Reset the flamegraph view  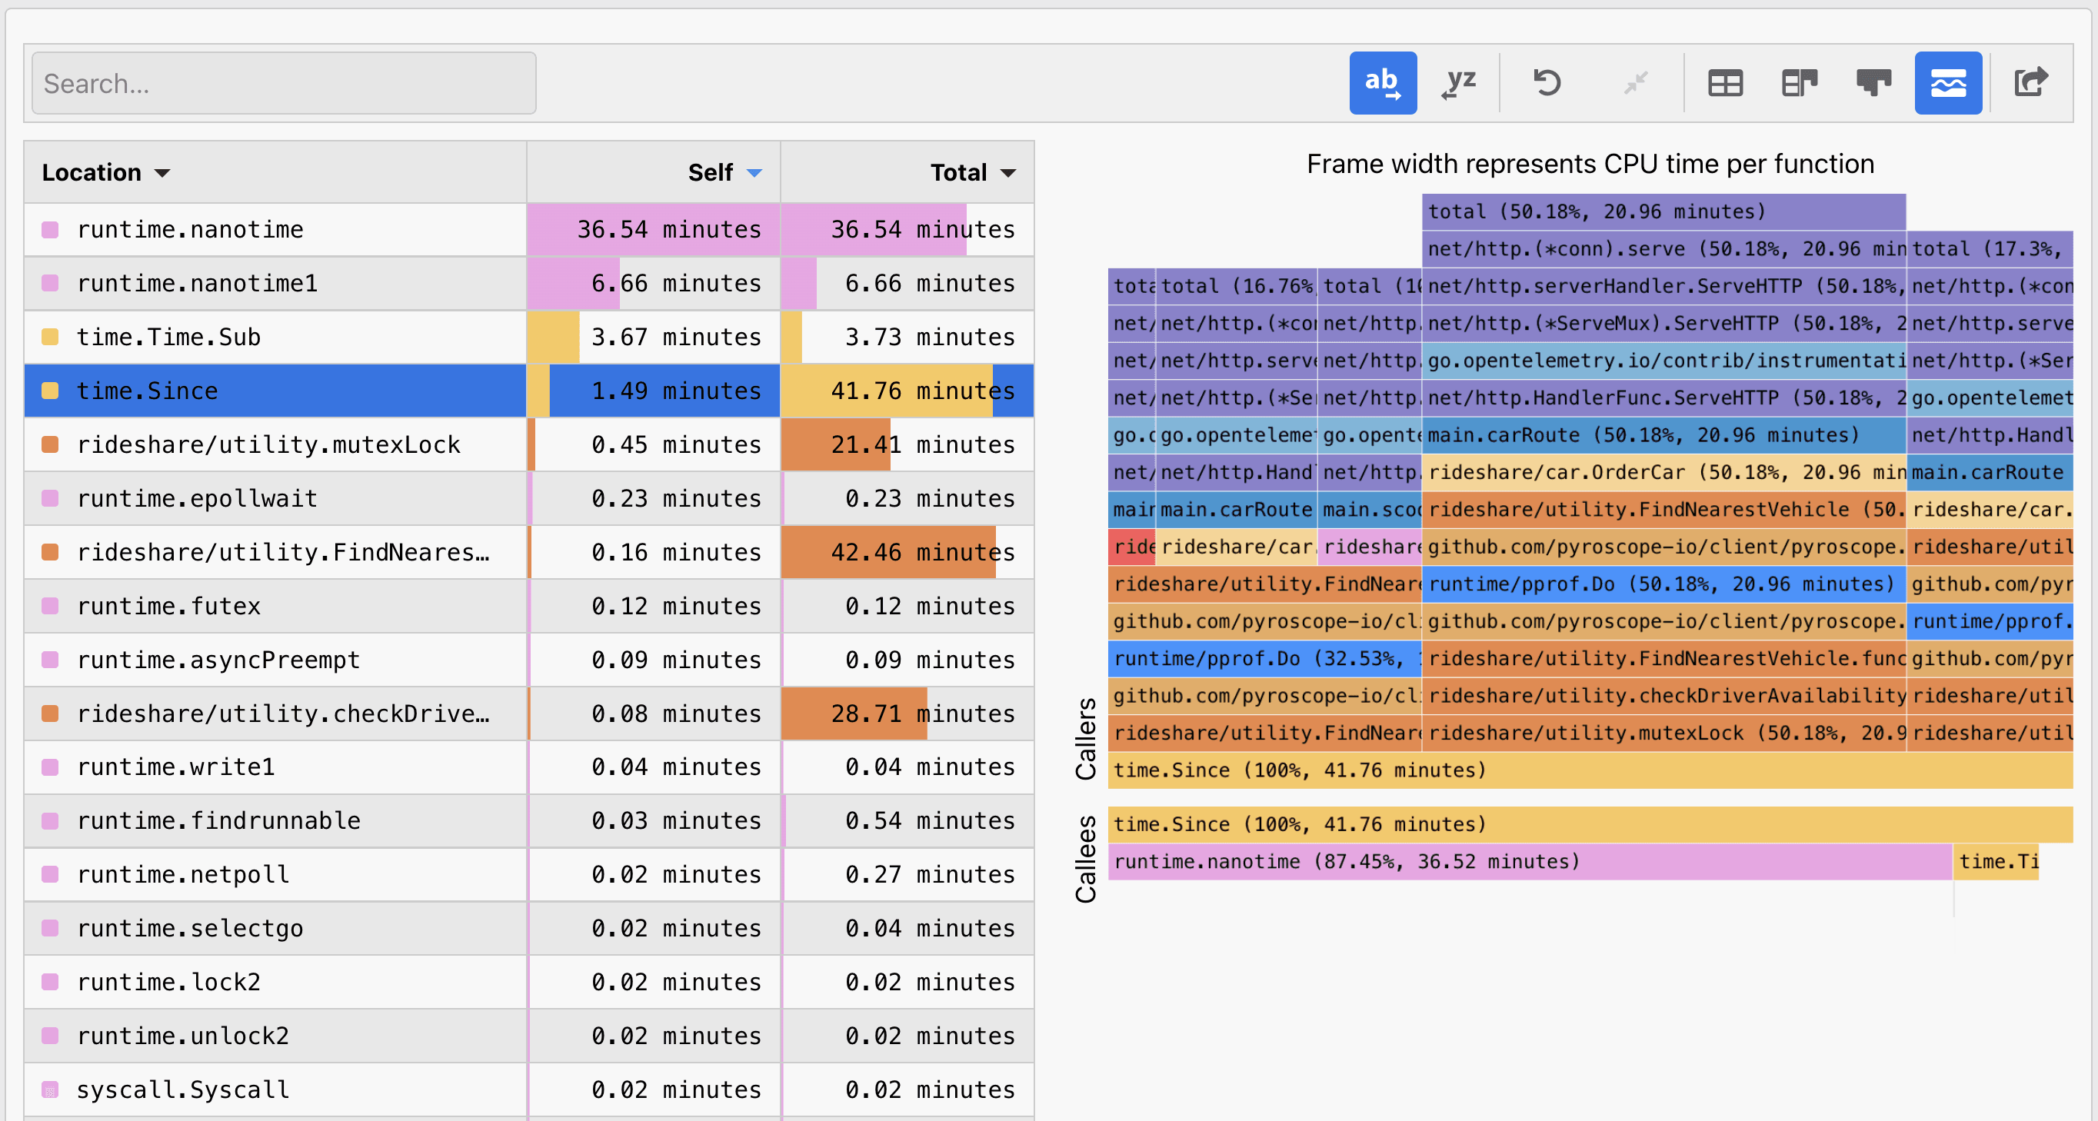click(x=1547, y=82)
